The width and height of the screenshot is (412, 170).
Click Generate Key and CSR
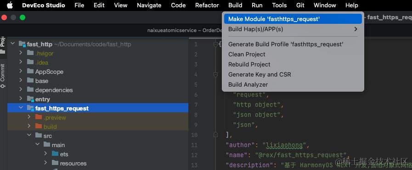[x=260, y=74]
